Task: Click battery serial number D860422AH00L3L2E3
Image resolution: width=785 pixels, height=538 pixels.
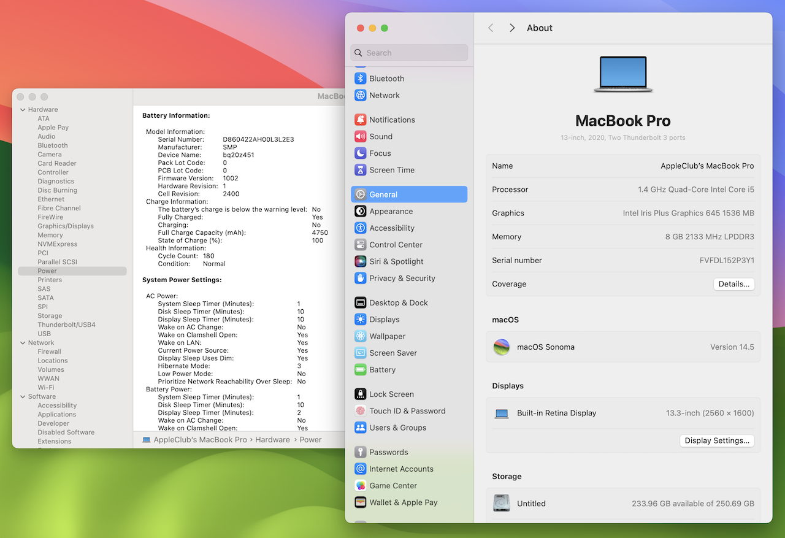Action: coord(258,140)
